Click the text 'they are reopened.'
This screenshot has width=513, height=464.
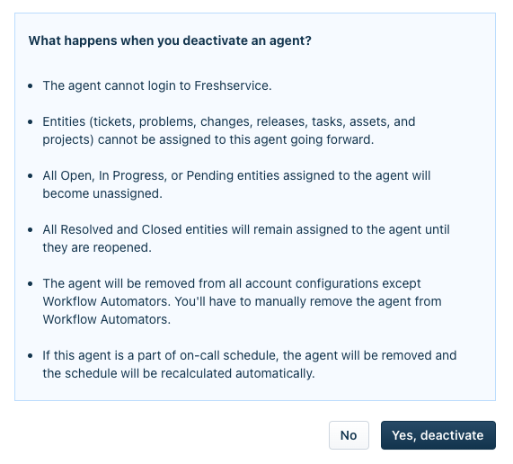97,247
